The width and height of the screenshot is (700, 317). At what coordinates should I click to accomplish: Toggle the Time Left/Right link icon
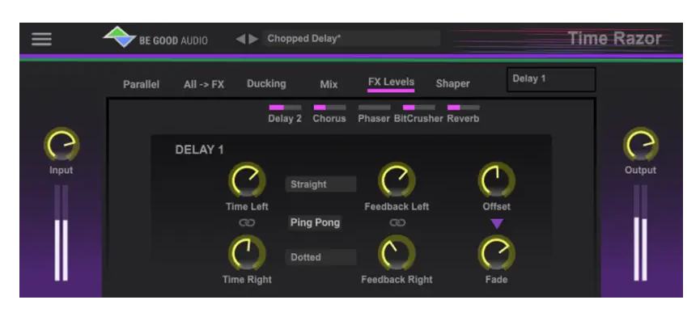click(x=247, y=222)
